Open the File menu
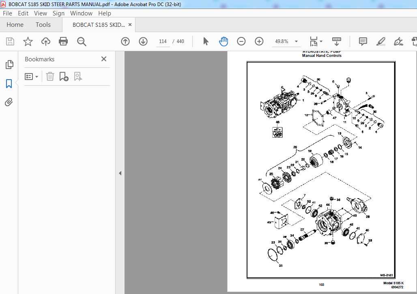The width and height of the screenshot is (417, 294). tap(7, 13)
